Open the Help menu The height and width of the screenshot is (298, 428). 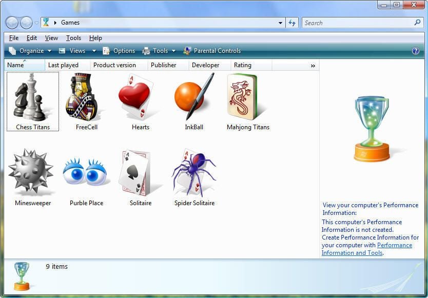[x=95, y=38]
